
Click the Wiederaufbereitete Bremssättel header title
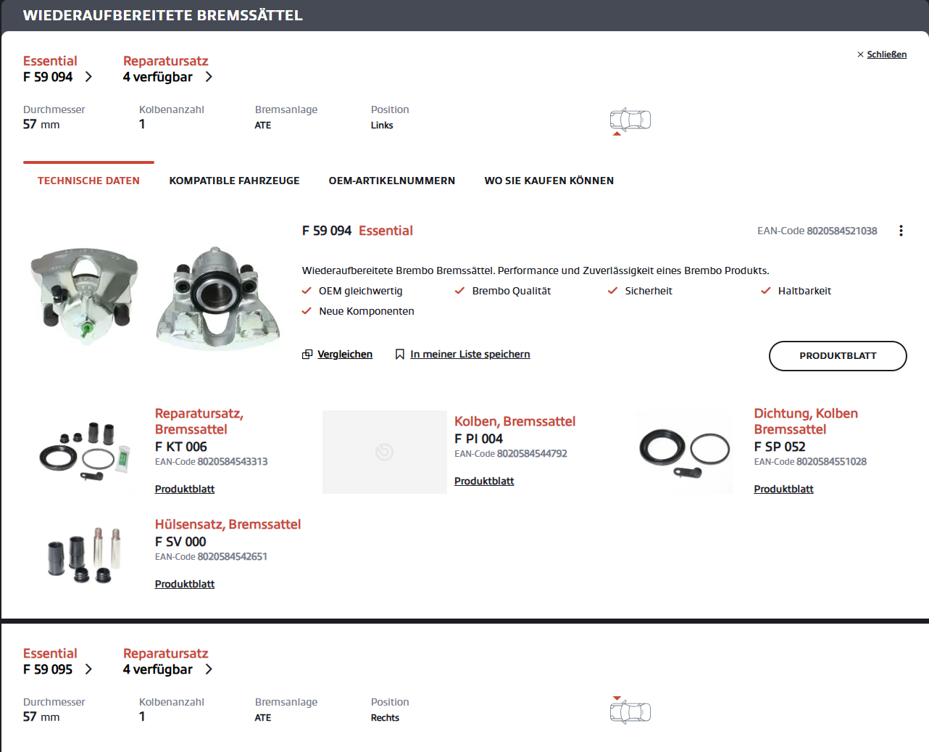click(162, 15)
